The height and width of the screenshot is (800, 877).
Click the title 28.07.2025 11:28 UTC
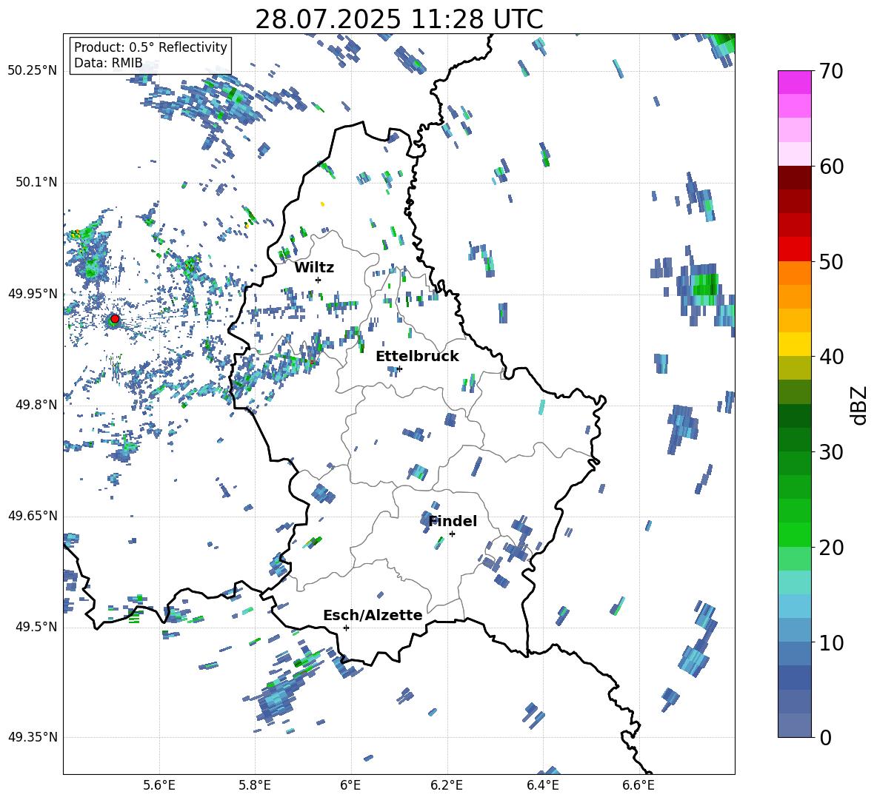pyautogui.click(x=399, y=19)
